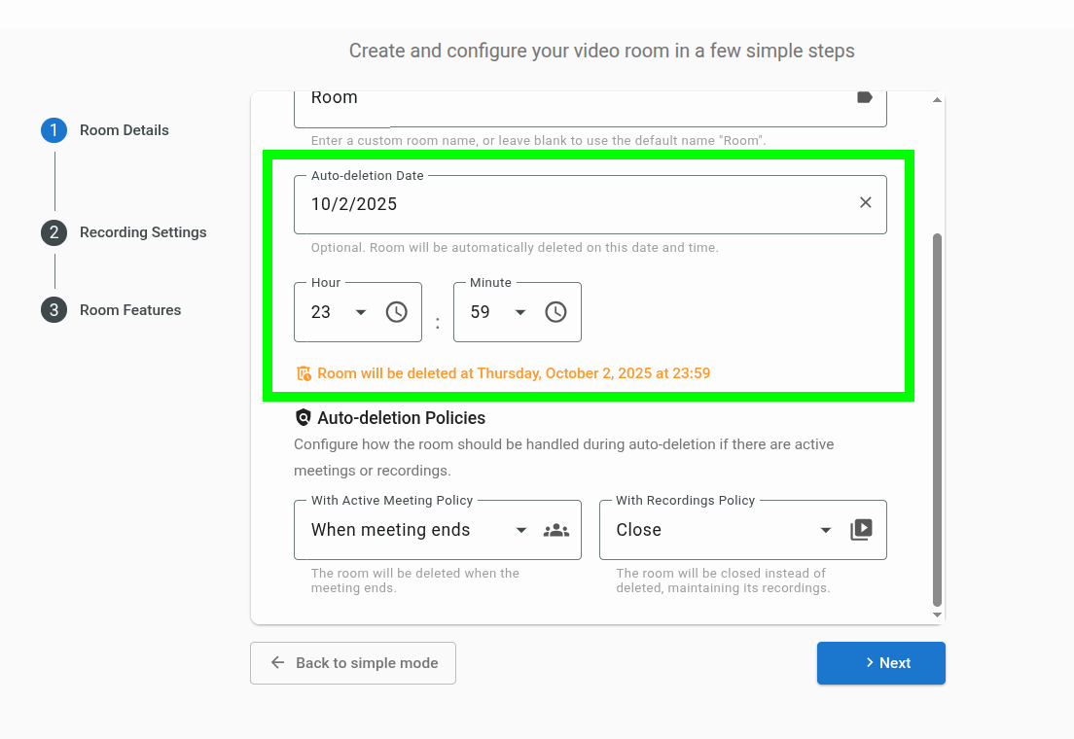Click the video library icon in Recordings Policy

pyautogui.click(x=861, y=530)
